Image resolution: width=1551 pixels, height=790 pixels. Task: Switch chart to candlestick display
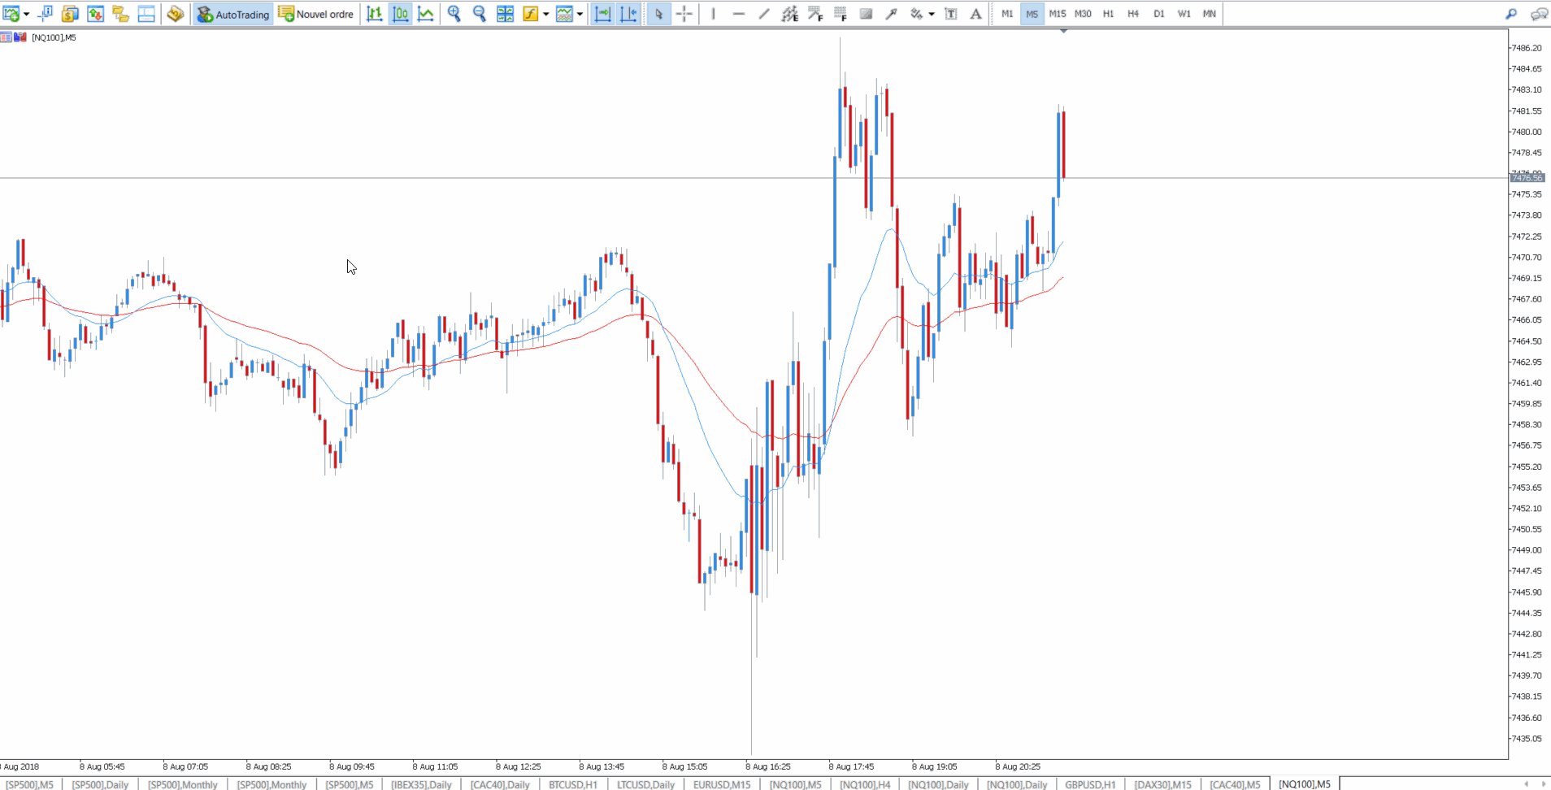tap(400, 14)
